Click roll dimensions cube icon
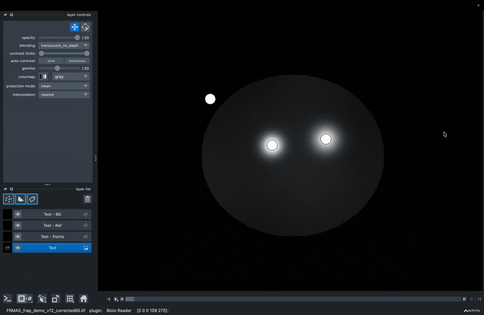The height and width of the screenshot is (315, 484). point(42,299)
